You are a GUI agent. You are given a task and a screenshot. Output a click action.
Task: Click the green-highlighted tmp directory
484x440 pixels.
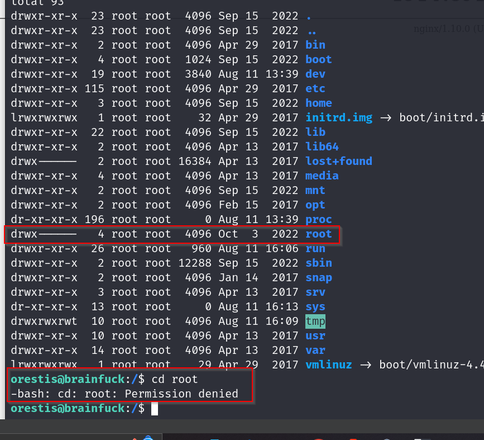pos(315,321)
